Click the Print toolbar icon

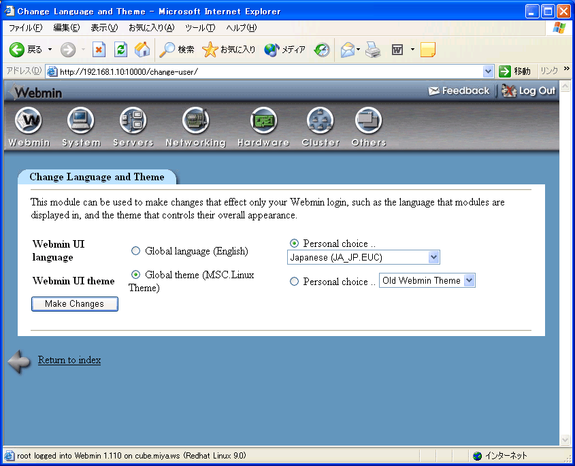(373, 50)
